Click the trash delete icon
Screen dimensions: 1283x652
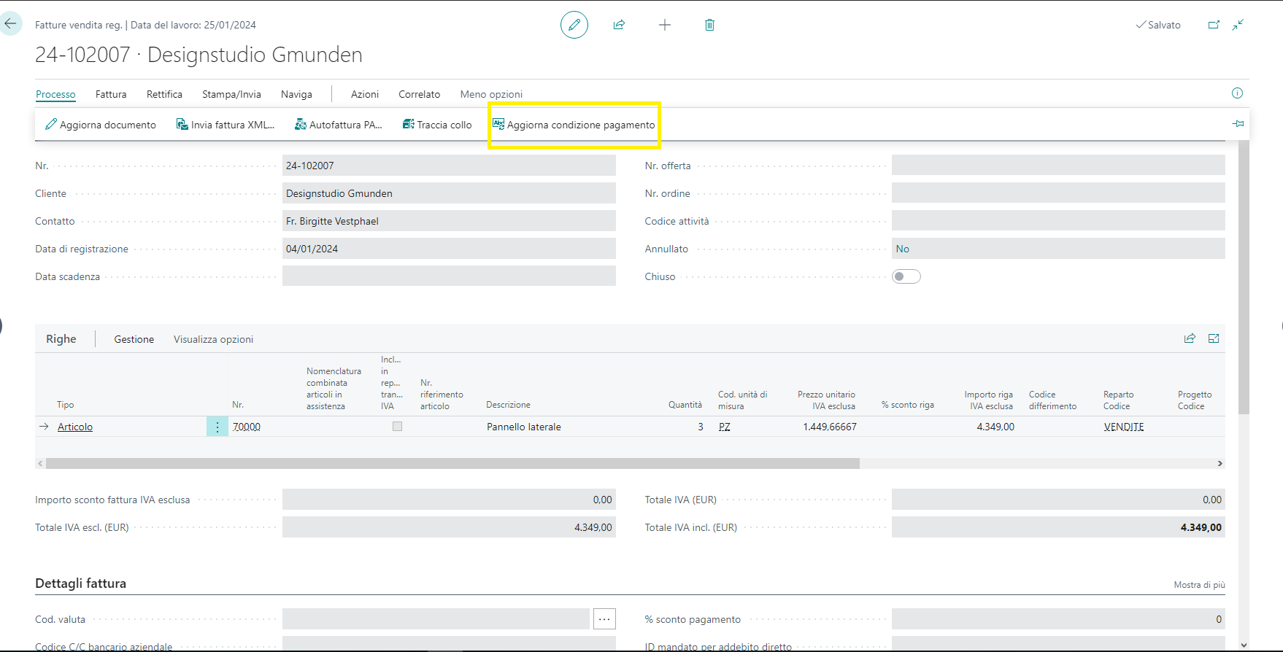click(709, 25)
